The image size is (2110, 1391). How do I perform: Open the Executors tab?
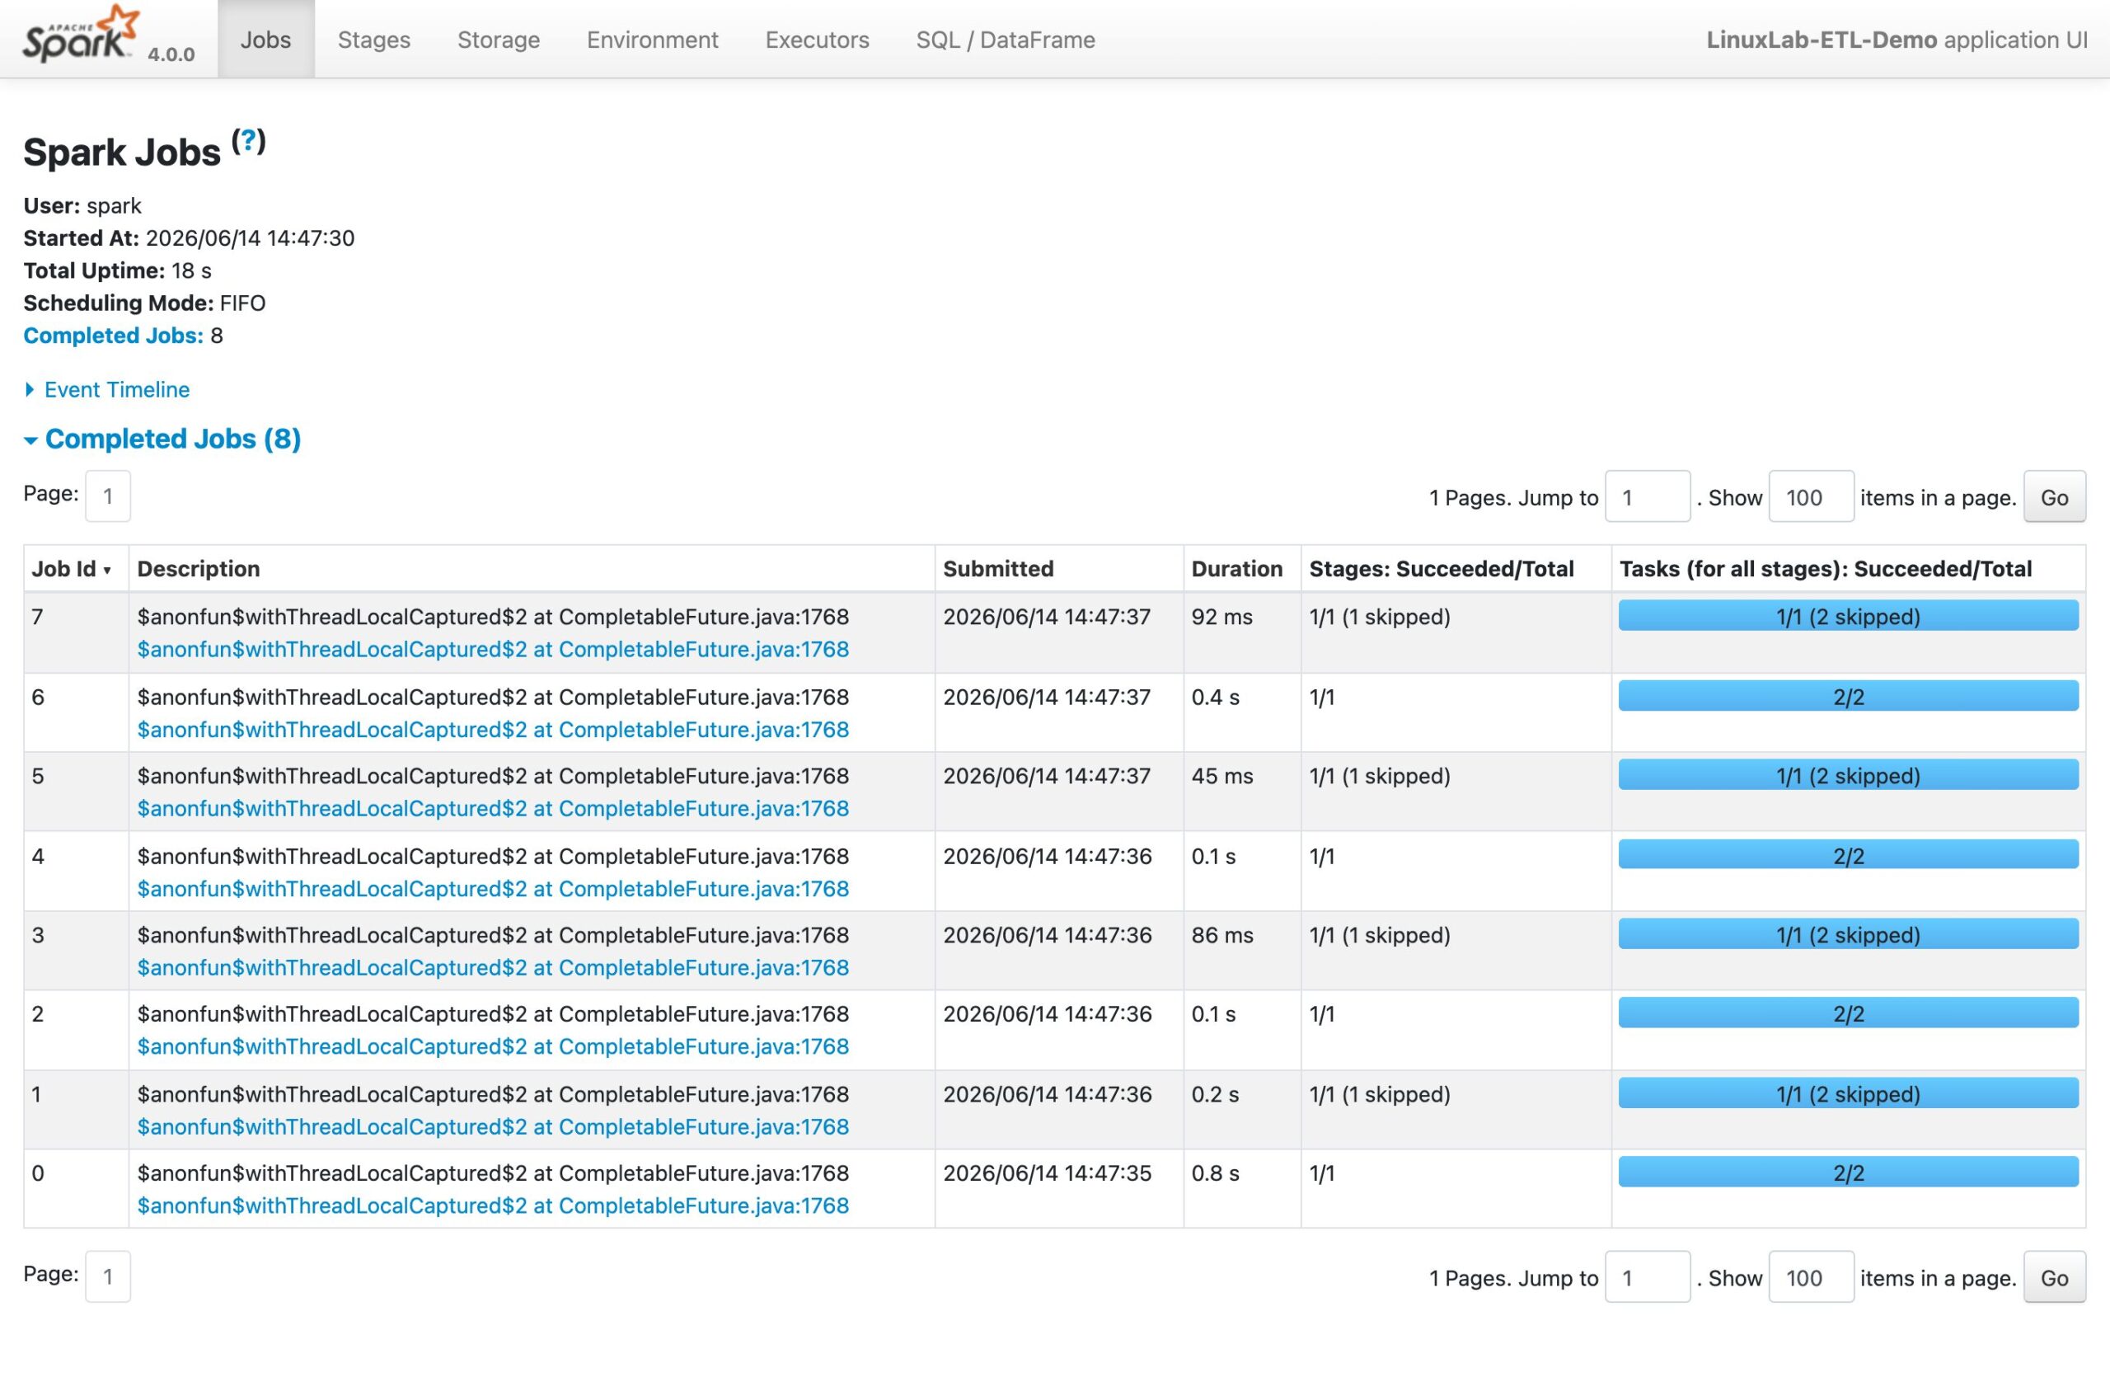click(x=818, y=39)
